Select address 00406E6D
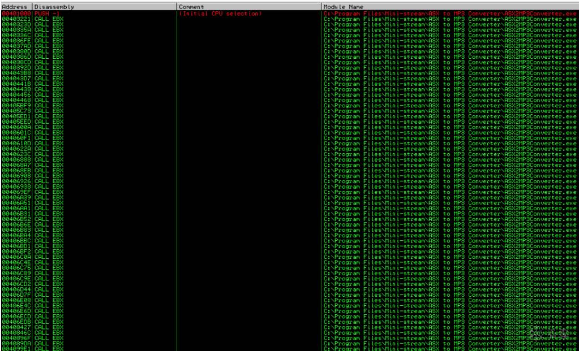This screenshot has width=579, height=351. click(16, 311)
